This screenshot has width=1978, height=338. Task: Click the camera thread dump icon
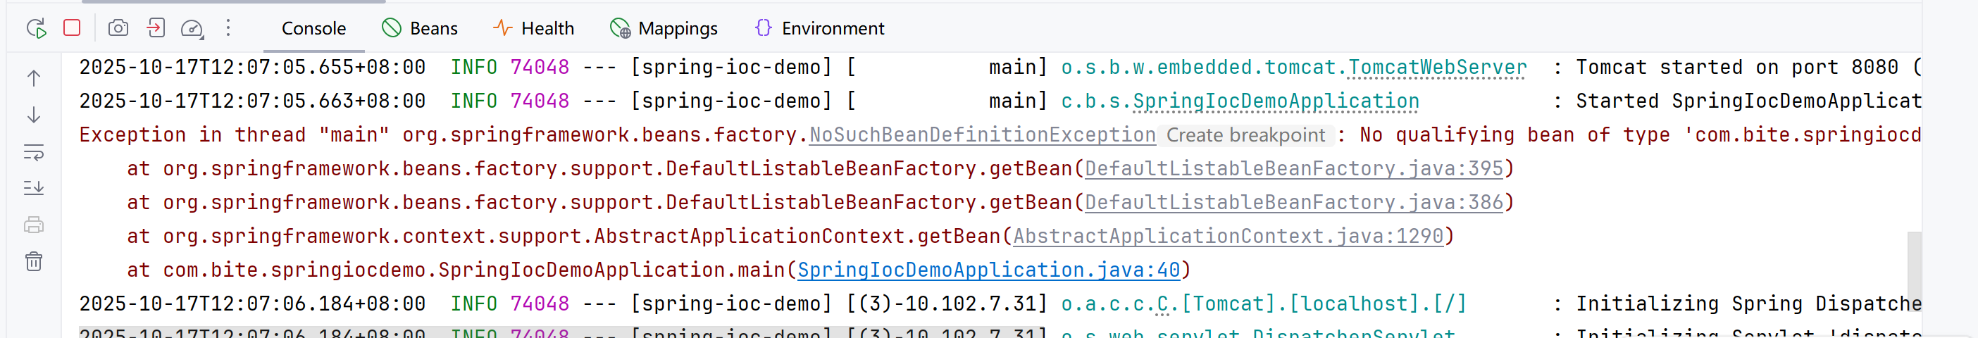coord(118,28)
